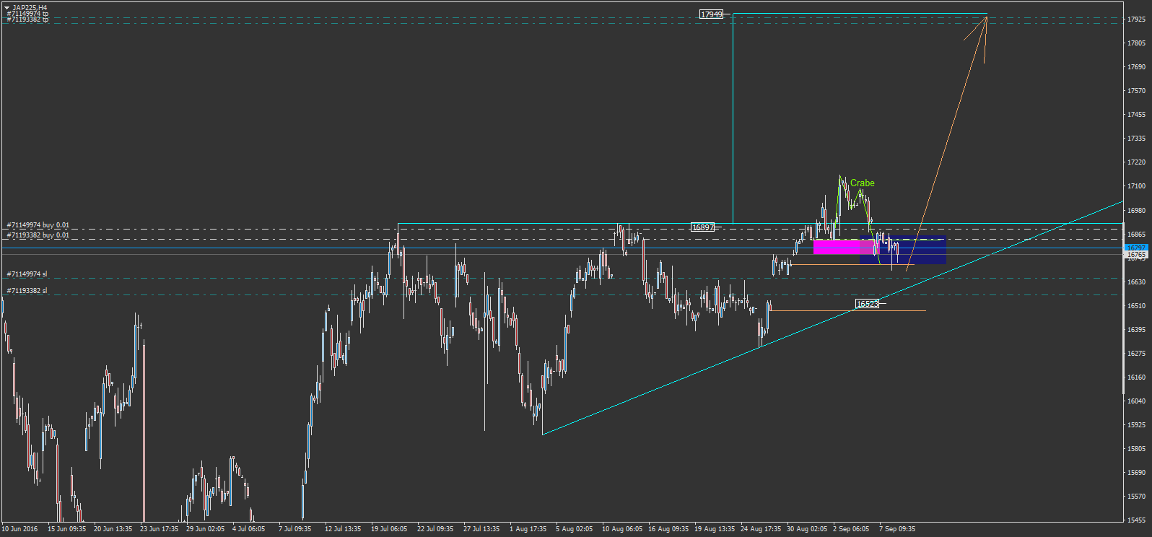The height and width of the screenshot is (537, 1152).
Task: Click the 29 Jun 02:05 time label
Action: 205,529
